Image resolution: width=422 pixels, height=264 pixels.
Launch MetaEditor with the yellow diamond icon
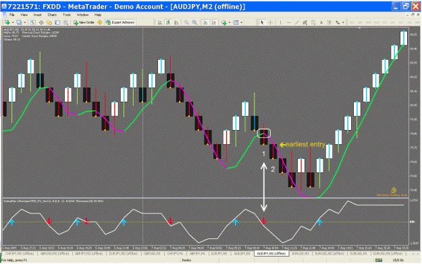[x=100, y=22]
